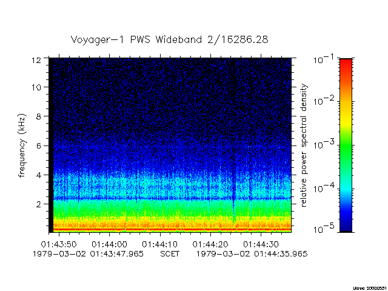Click the 10^-5 colorbar scale label
The height and width of the screenshot is (291, 388).
[324, 229]
